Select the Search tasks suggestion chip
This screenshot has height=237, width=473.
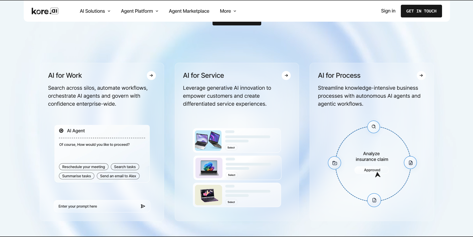coord(125,167)
